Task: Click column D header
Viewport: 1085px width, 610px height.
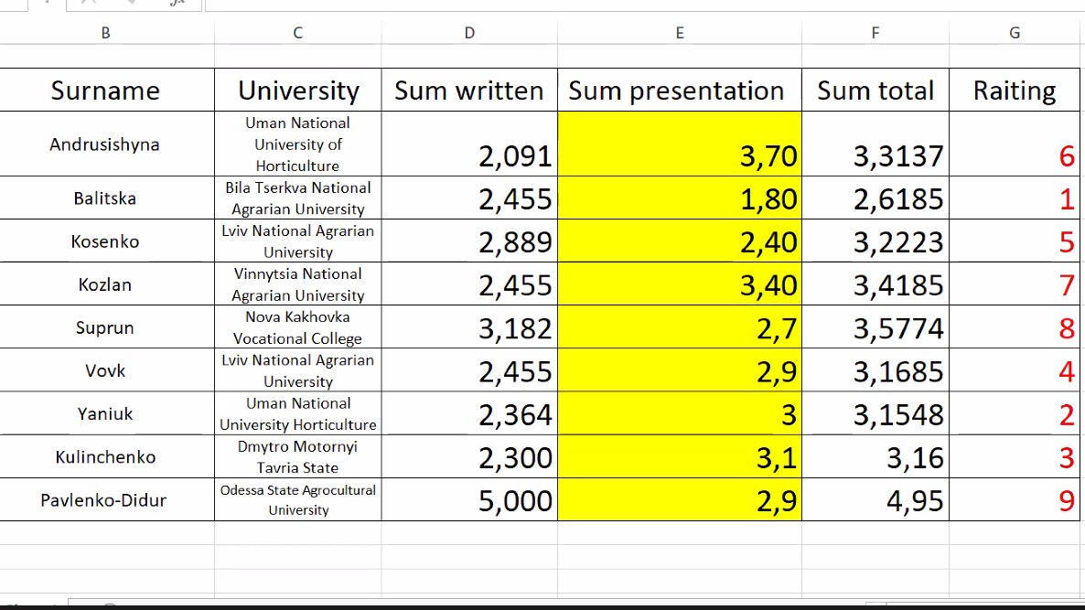Action: [x=469, y=33]
